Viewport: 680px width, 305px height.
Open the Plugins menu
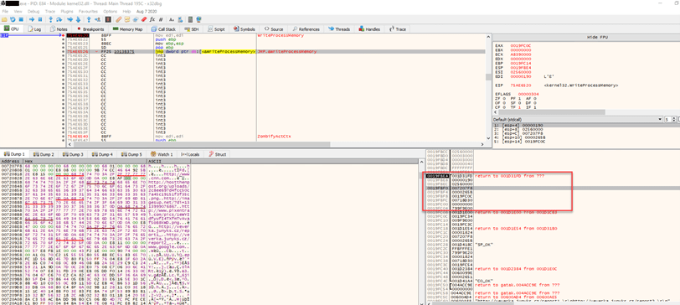tap(68, 11)
